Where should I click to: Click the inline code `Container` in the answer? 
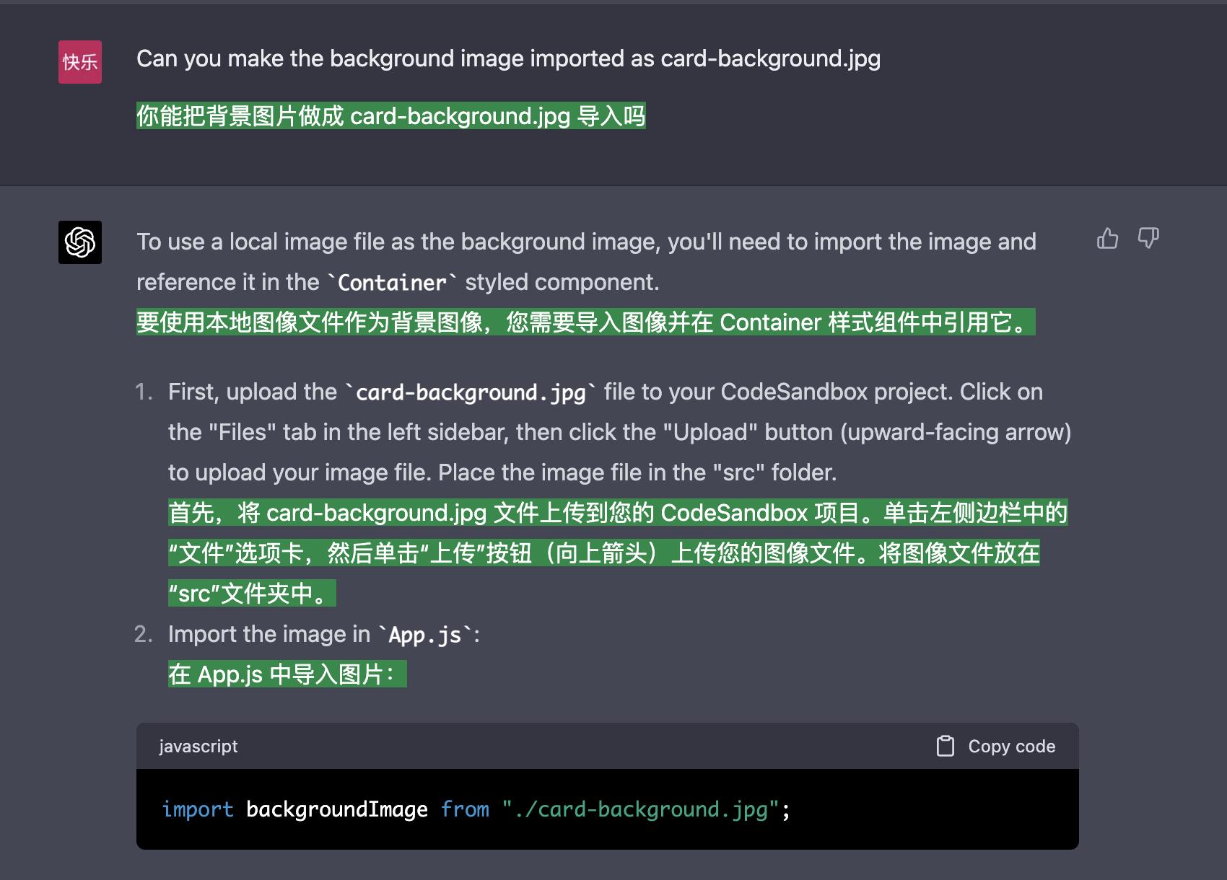pyautogui.click(x=393, y=282)
